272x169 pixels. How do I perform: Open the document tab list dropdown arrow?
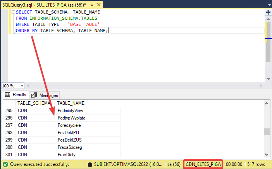[269, 5]
